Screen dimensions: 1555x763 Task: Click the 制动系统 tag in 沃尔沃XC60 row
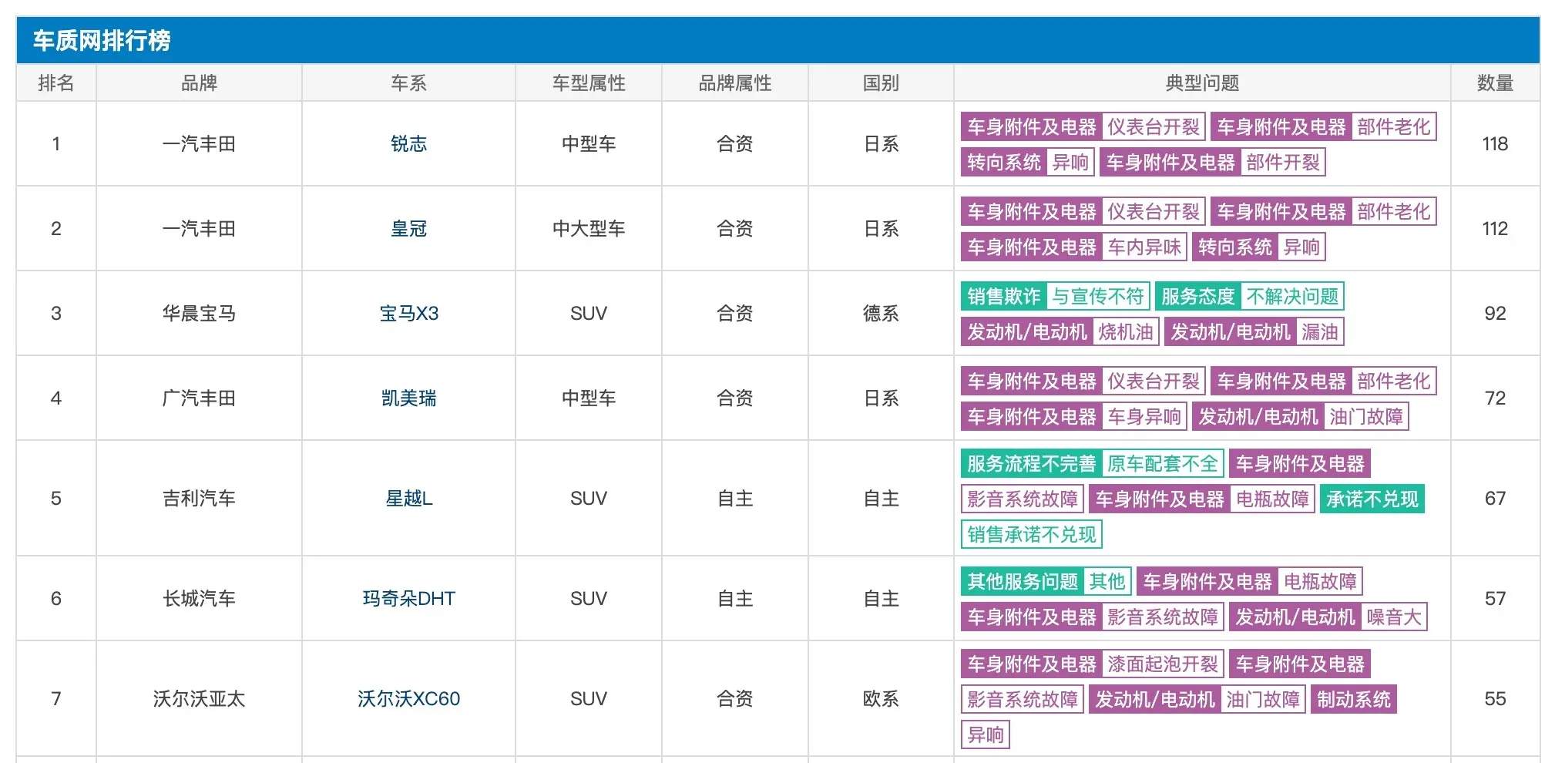point(1353,700)
